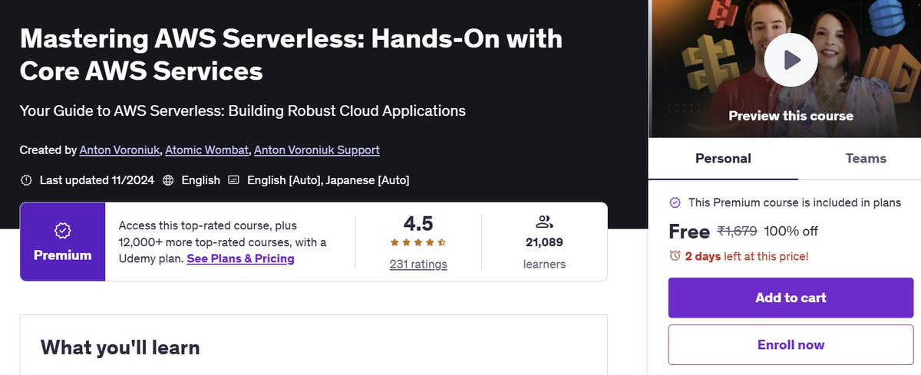Open Atomic Wombat instructor link
The height and width of the screenshot is (375, 921).
coord(206,150)
